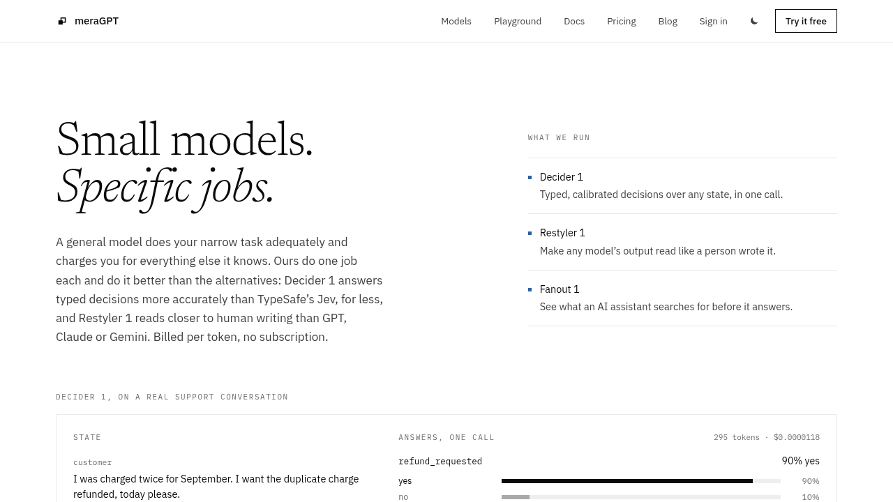The width and height of the screenshot is (893, 502).
Task: Click 'See what an AI assistant searches' description
Action: click(x=666, y=307)
